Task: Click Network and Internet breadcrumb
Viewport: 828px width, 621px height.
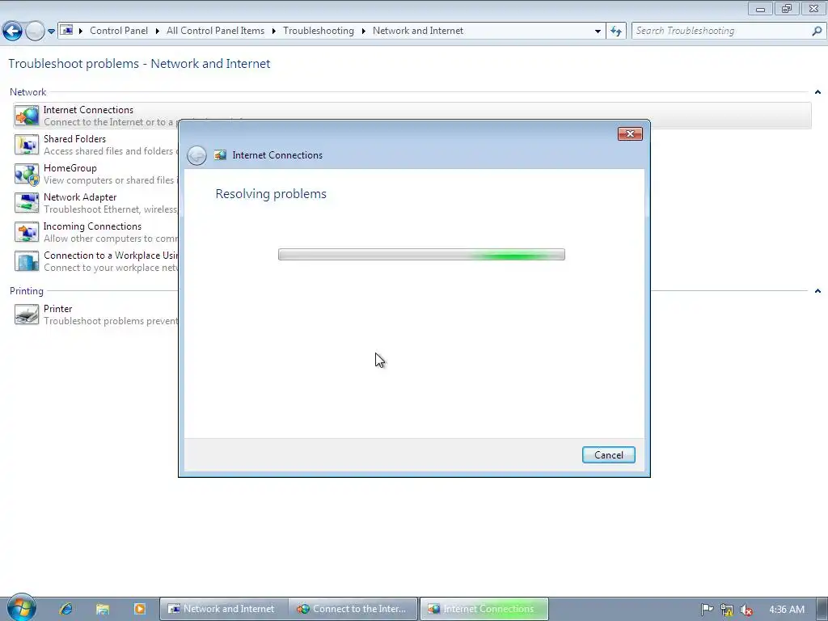Action: [x=418, y=31]
